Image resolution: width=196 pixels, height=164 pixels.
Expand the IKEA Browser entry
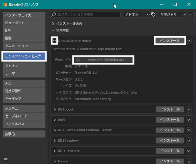click(x=55, y=151)
